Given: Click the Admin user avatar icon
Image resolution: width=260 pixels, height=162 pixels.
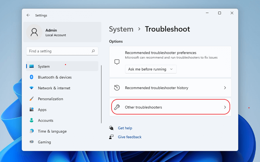Looking at the screenshot, I should [x=34, y=33].
